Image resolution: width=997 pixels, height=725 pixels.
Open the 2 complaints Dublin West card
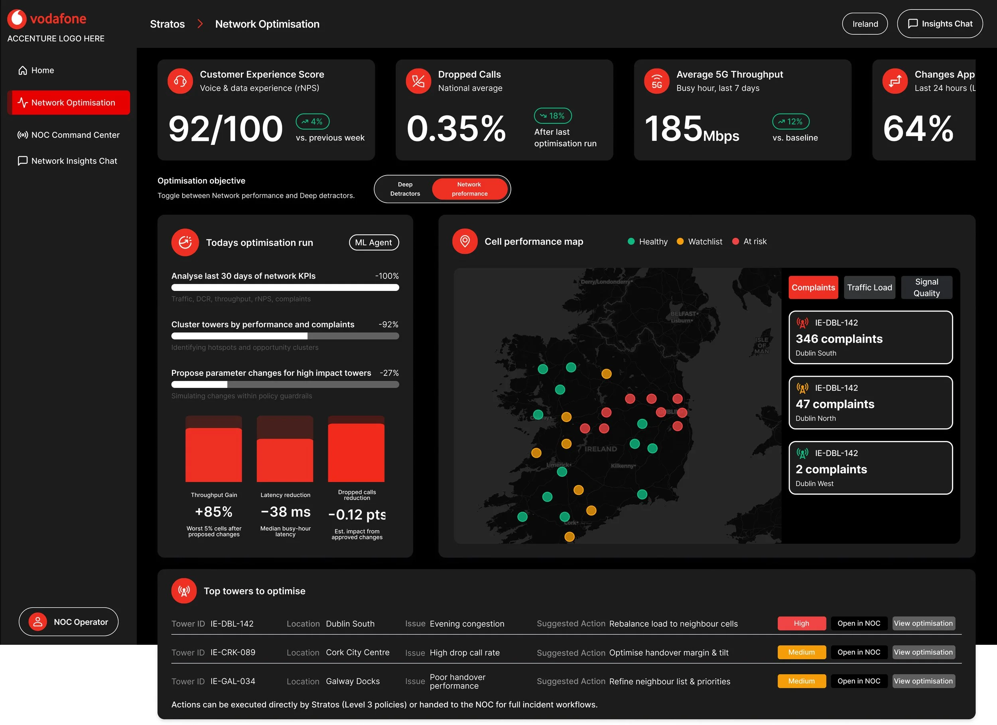pyautogui.click(x=871, y=468)
